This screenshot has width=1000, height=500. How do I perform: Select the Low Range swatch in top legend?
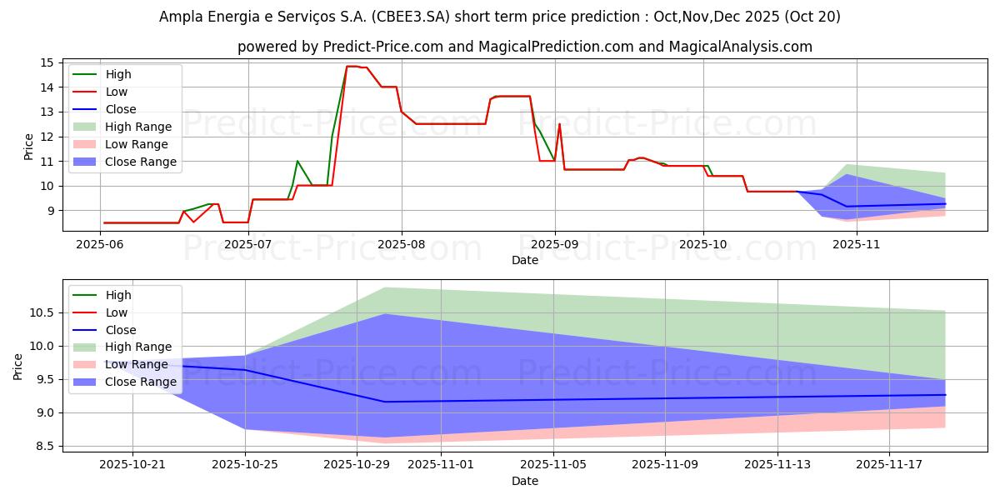(87, 145)
